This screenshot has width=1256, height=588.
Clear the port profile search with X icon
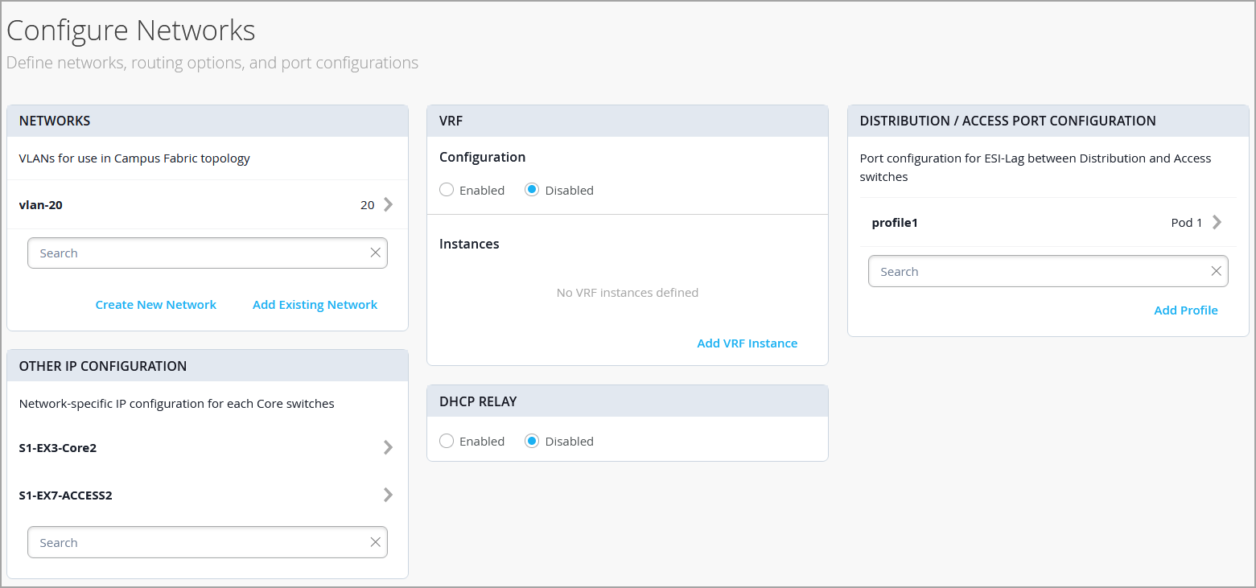1216,271
